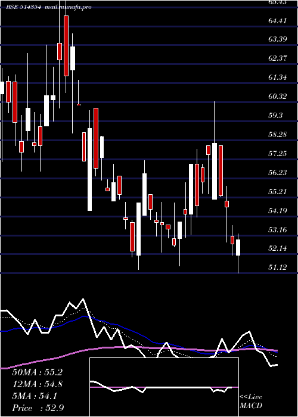Click the 12MA : 54.8 readout
The height and width of the screenshot is (417, 298).
tap(37, 384)
